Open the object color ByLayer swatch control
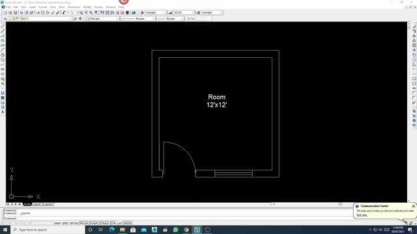Image resolution: width=417 pixels, height=234 pixels. pyautogui.click(x=103, y=19)
